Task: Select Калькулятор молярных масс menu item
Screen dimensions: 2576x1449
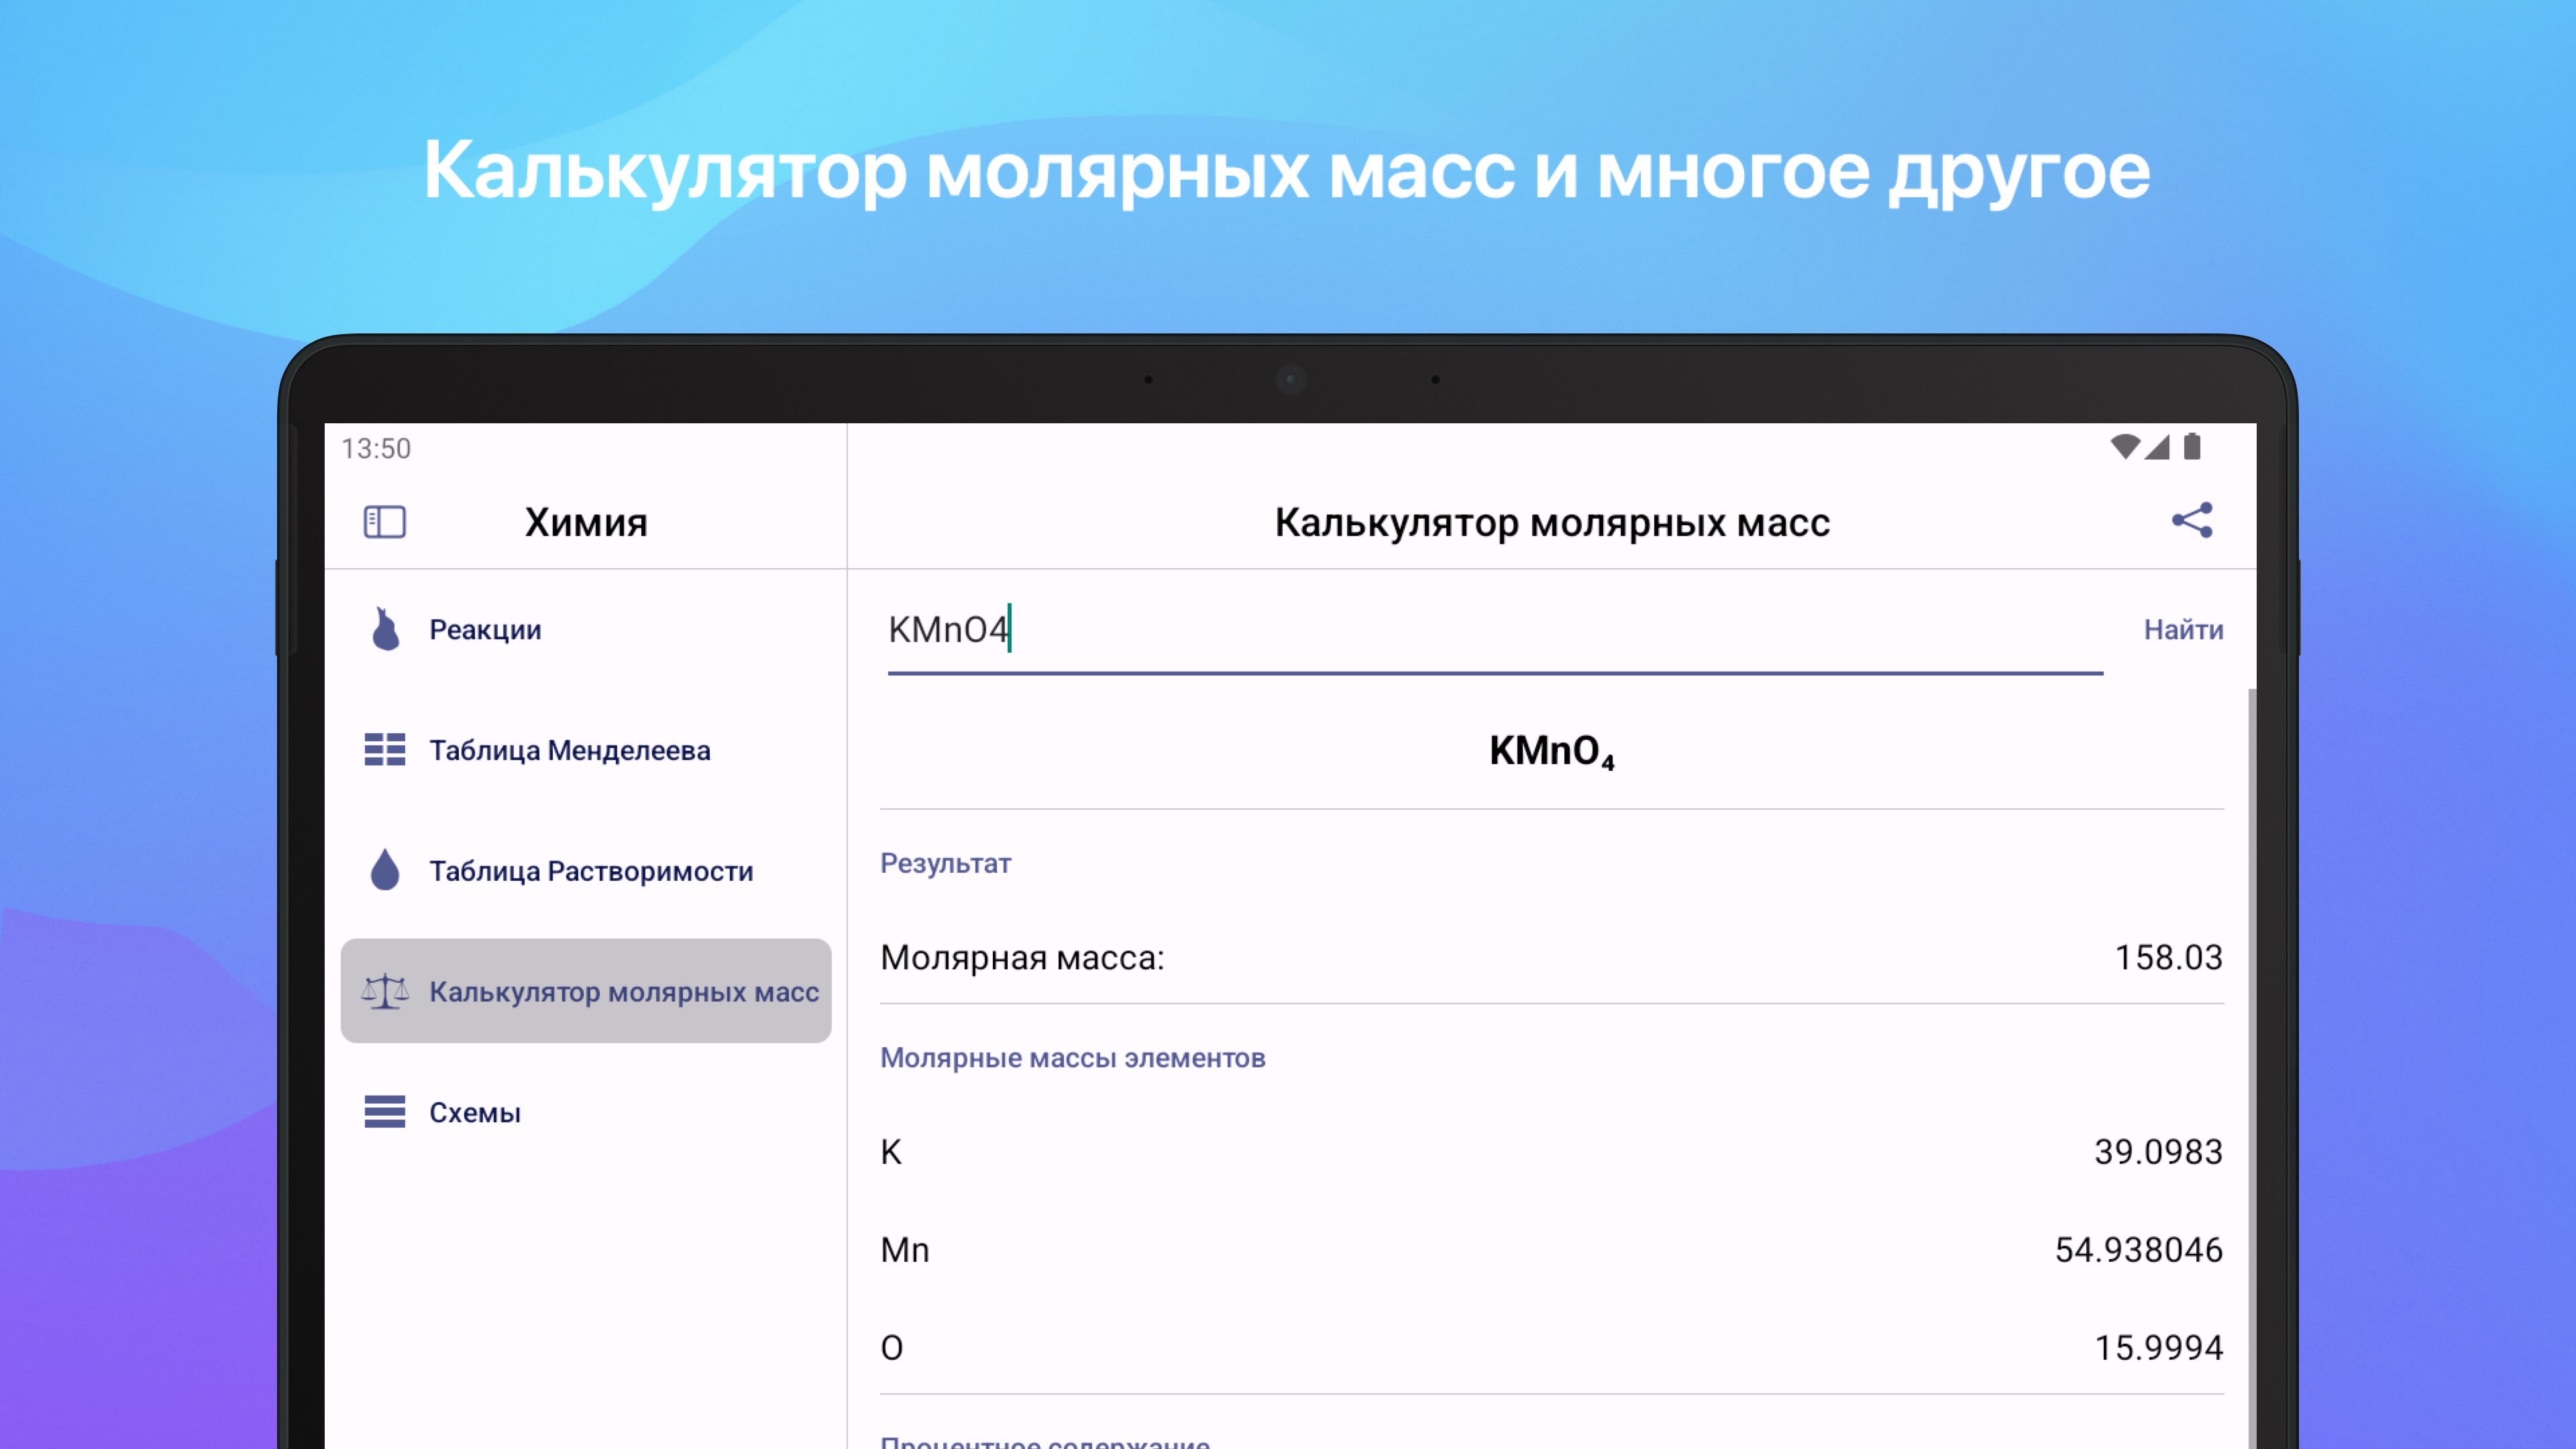Action: point(586,991)
